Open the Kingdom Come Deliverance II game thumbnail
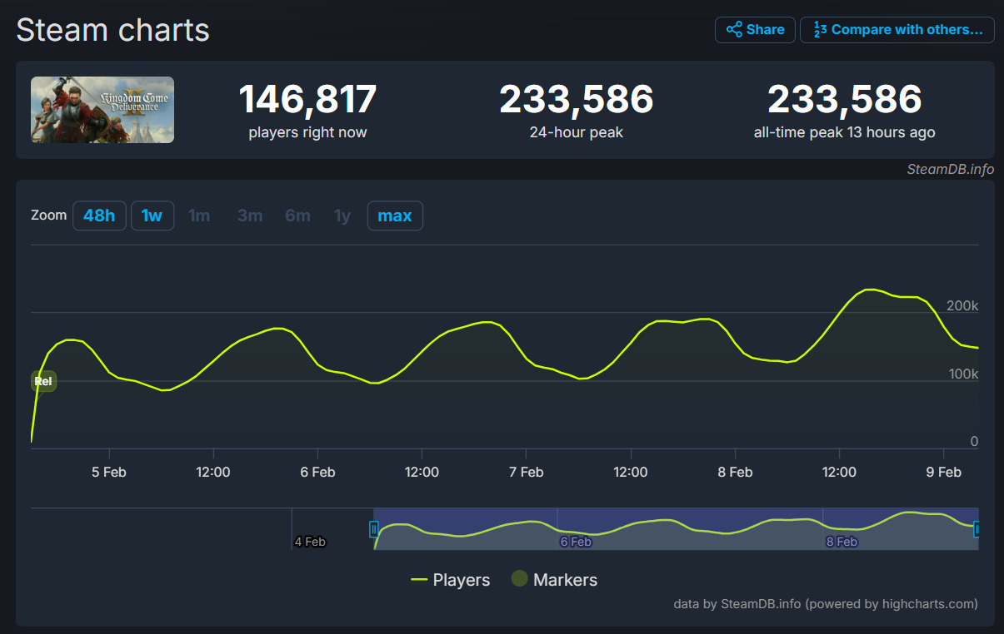The height and width of the screenshot is (634, 1004). coord(102,110)
